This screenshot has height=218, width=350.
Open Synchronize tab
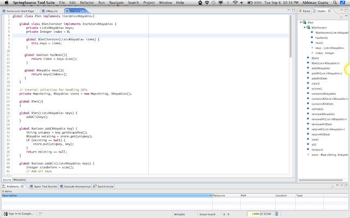(103, 186)
